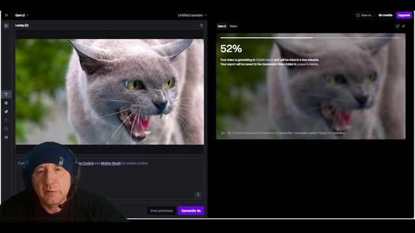
Task: Click the generation progress bar
Action: click(x=311, y=38)
